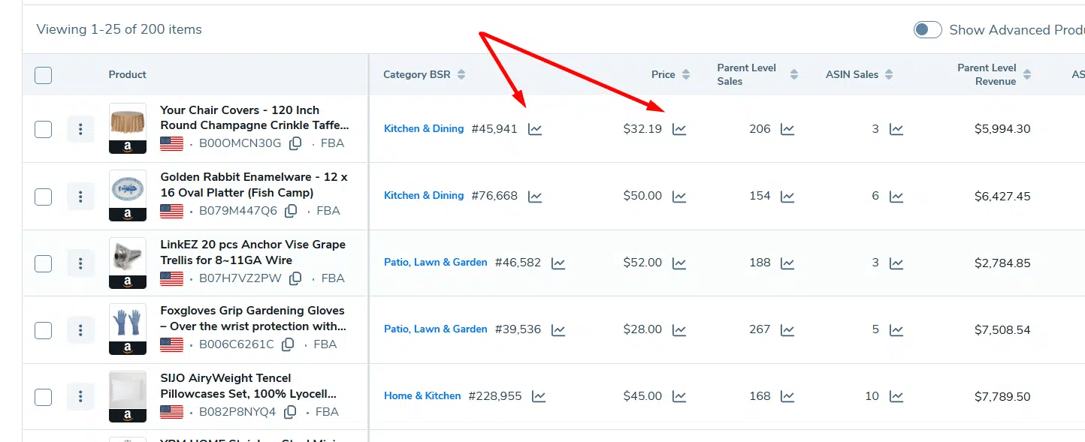Copy ASIN B00OMCN30G to clipboard
Viewport: 1085px width, 442px height.
point(296,143)
